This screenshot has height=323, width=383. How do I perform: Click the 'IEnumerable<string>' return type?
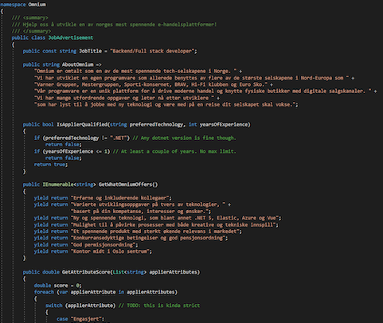pyautogui.click(x=69, y=185)
